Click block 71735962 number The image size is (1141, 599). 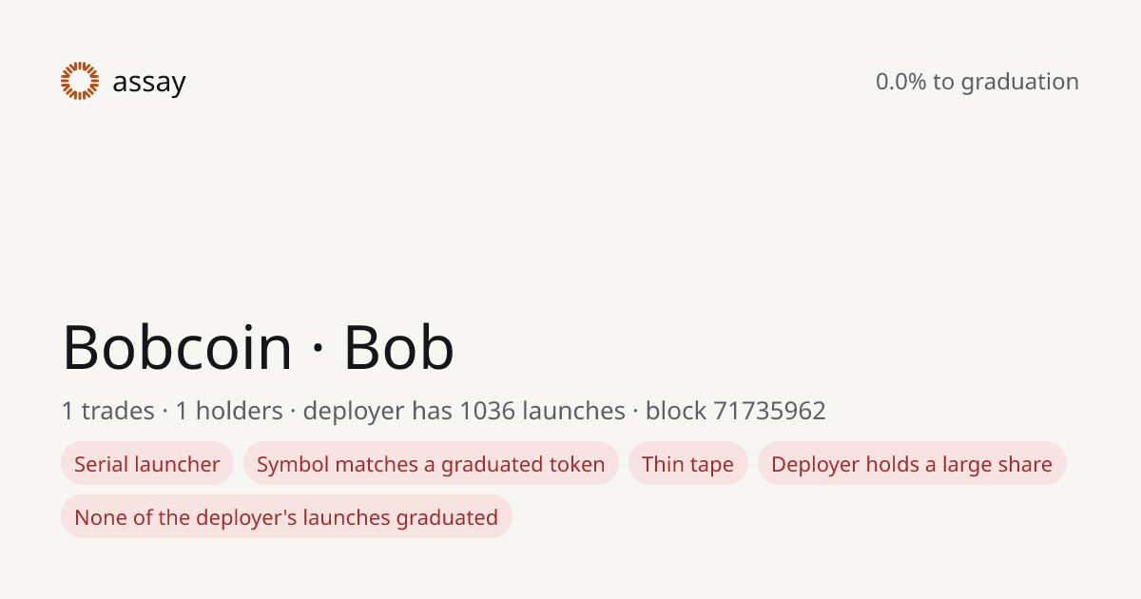click(736, 411)
